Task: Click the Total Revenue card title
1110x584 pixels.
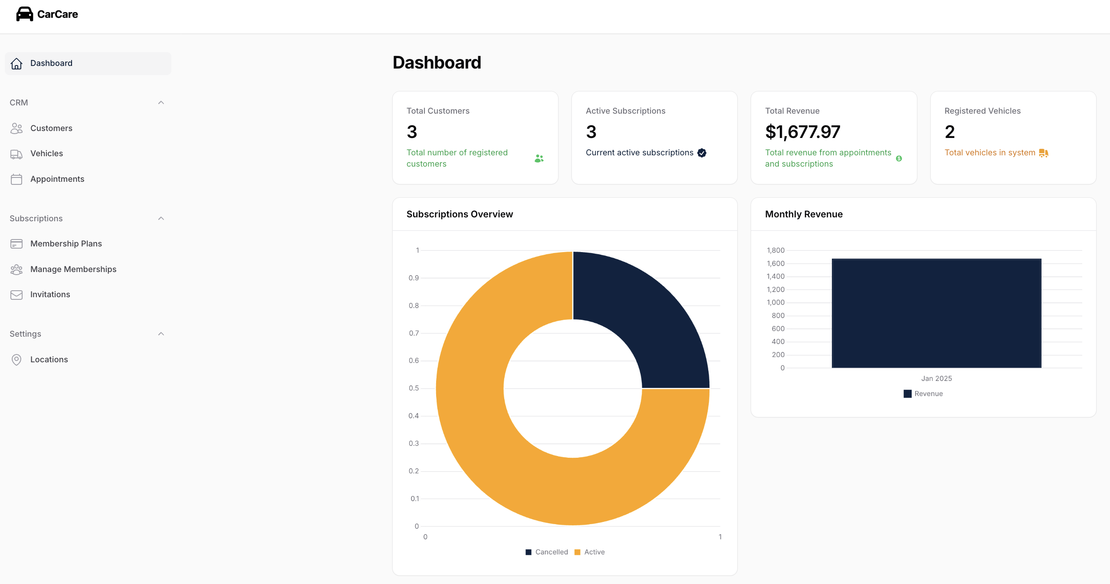Action: pyautogui.click(x=792, y=111)
